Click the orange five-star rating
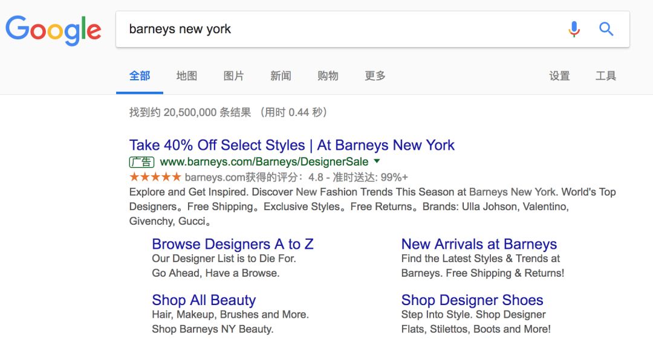Image resolution: width=653 pixels, height=357 pixels. (x=155, y=177)
